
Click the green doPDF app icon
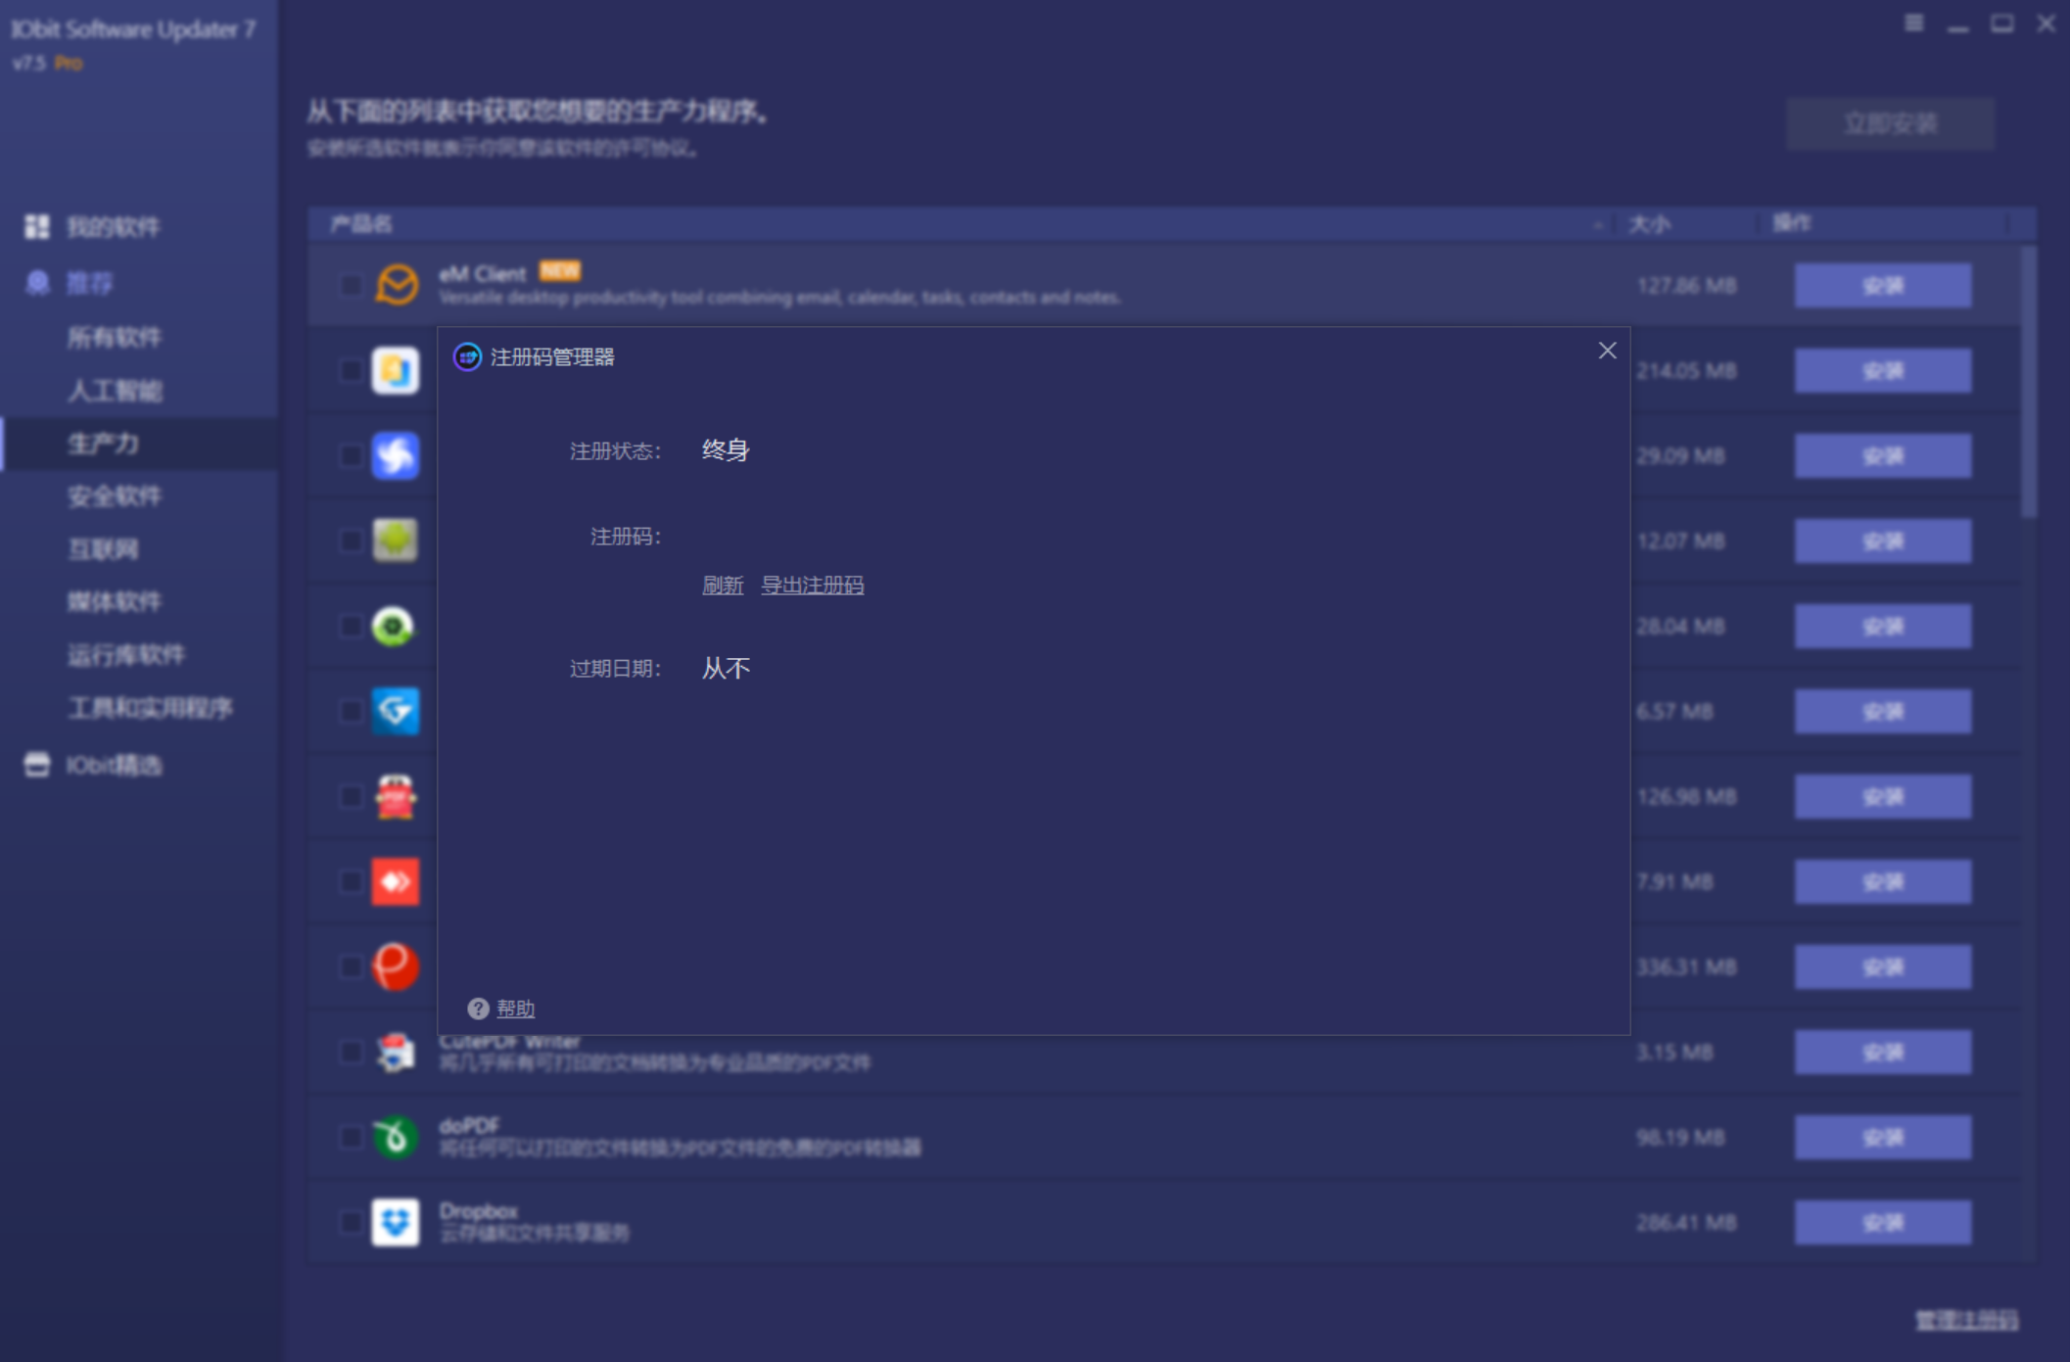coord(396,1138)
